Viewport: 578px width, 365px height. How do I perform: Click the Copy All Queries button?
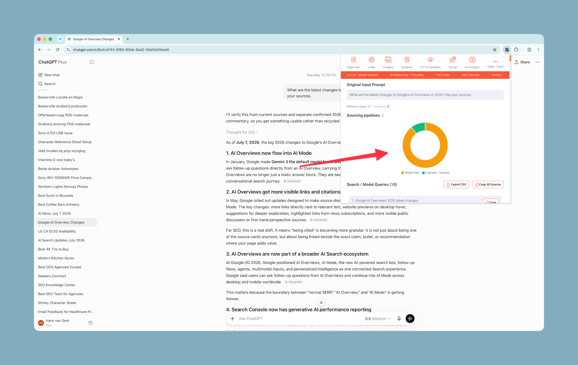point(488,184)
